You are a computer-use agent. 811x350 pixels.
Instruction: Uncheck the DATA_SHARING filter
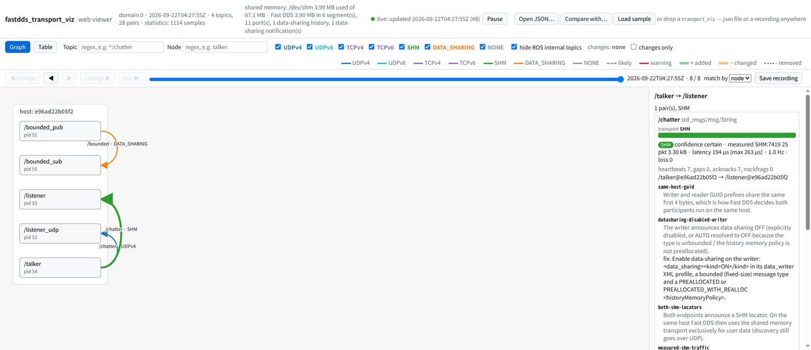click(428, 47)
